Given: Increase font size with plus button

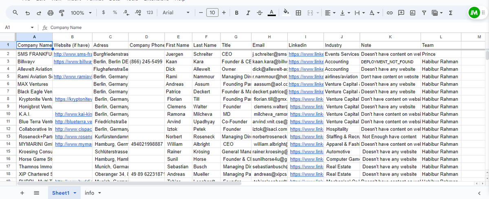Looking at the screenshot, I should [224, 13].
